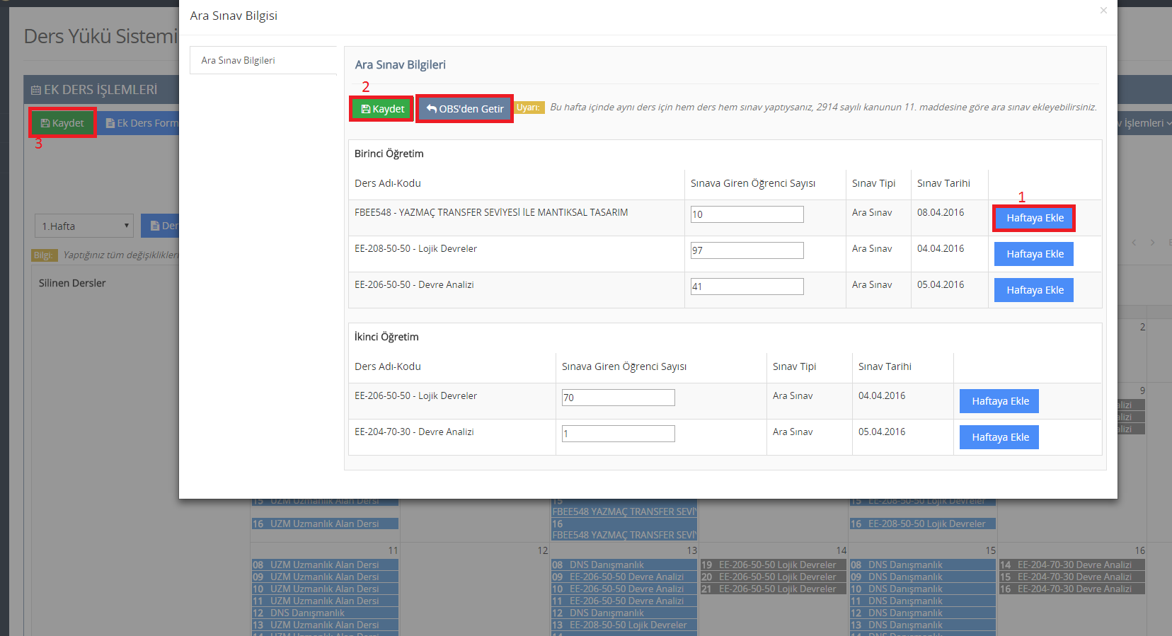
Task: Select 09 EE-206-50-50 Devre Analizi calendar entry
Action: point(624,577)
